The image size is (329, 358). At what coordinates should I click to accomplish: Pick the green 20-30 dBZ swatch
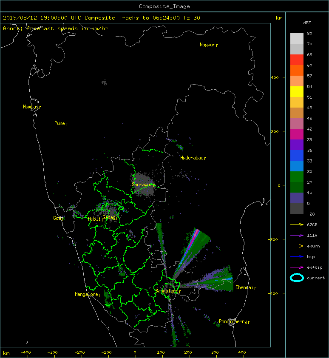(x=297, y=176)
